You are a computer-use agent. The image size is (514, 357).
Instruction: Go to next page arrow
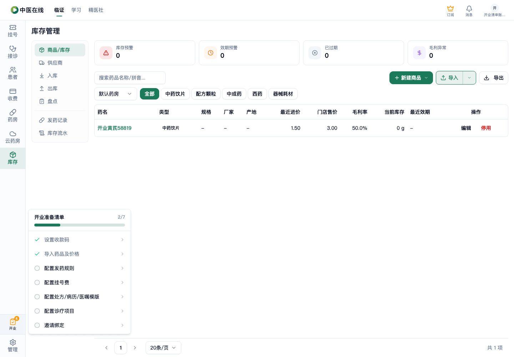pos(135,348)
